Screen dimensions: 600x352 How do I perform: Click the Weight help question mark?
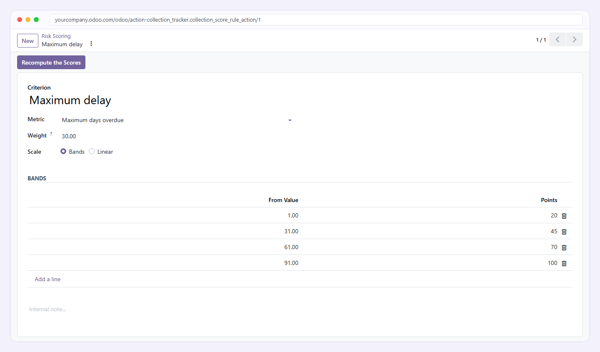51,134
